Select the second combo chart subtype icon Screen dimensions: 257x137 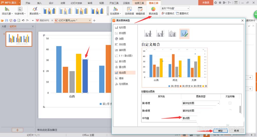pyautogui.click(x=160, y=33)
